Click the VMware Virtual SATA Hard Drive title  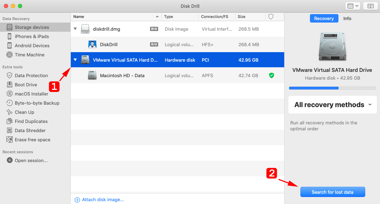332,70
